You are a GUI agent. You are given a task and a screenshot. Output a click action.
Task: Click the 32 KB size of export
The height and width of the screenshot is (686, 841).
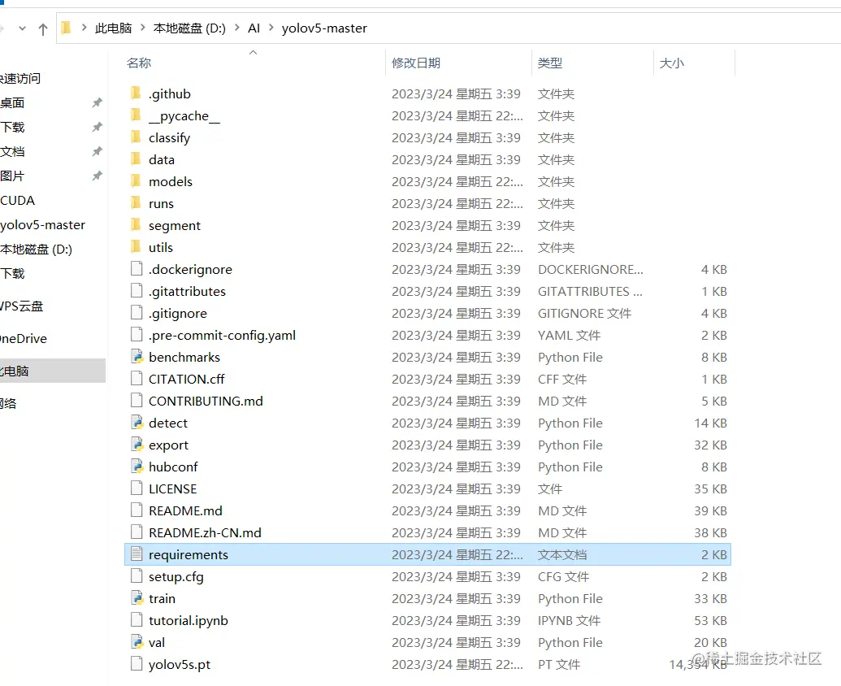tap(711, 445)
